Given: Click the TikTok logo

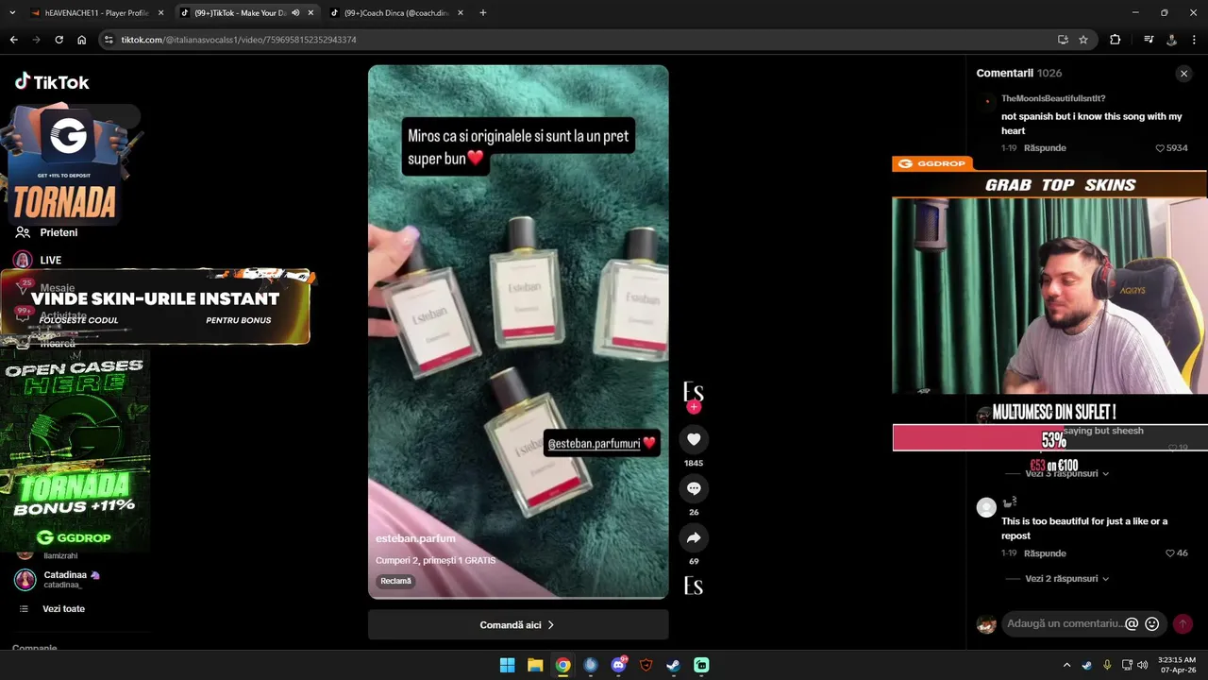Looking at the screenshot, I should click(x=52, y=82).
